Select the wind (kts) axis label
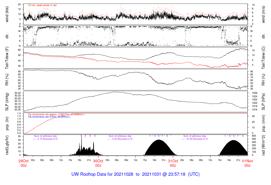The width and height of the screenshot is (271, 185). pyautogui.click(x=7, y=14)
